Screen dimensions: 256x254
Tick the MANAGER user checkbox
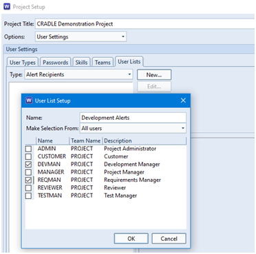[x=28, y=172]
